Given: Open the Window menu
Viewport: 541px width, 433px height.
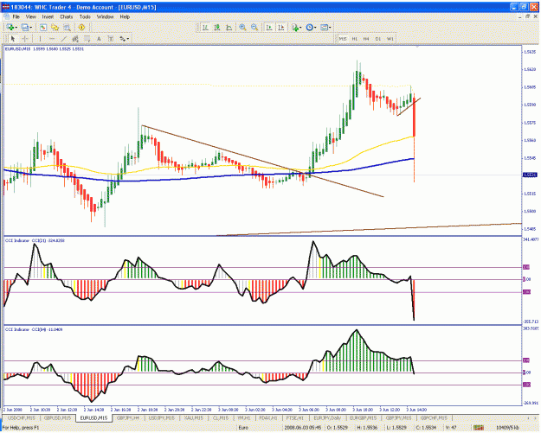Looking at the screenshot, I should pos(105,16).
